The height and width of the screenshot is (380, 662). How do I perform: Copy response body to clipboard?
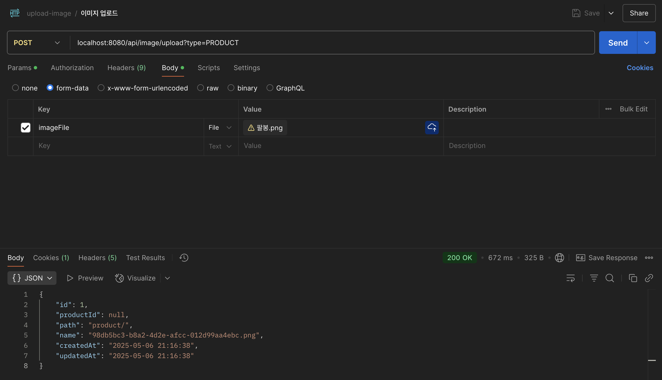633,278
